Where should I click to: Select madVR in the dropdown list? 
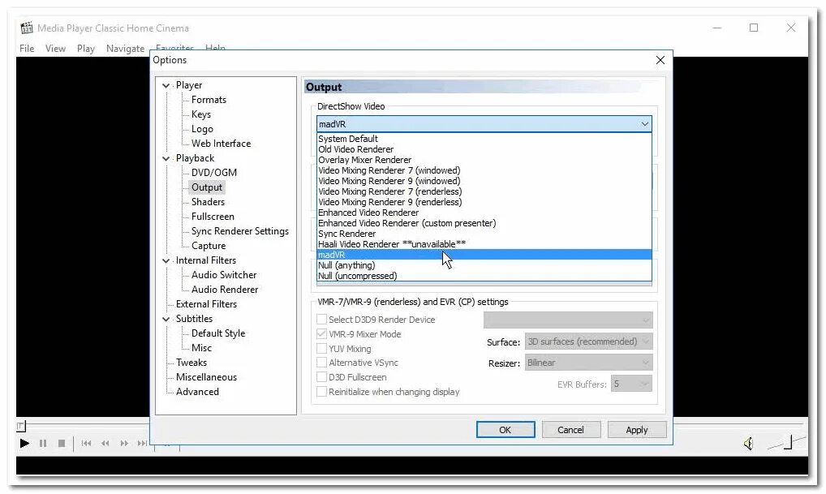pos(484,255)
